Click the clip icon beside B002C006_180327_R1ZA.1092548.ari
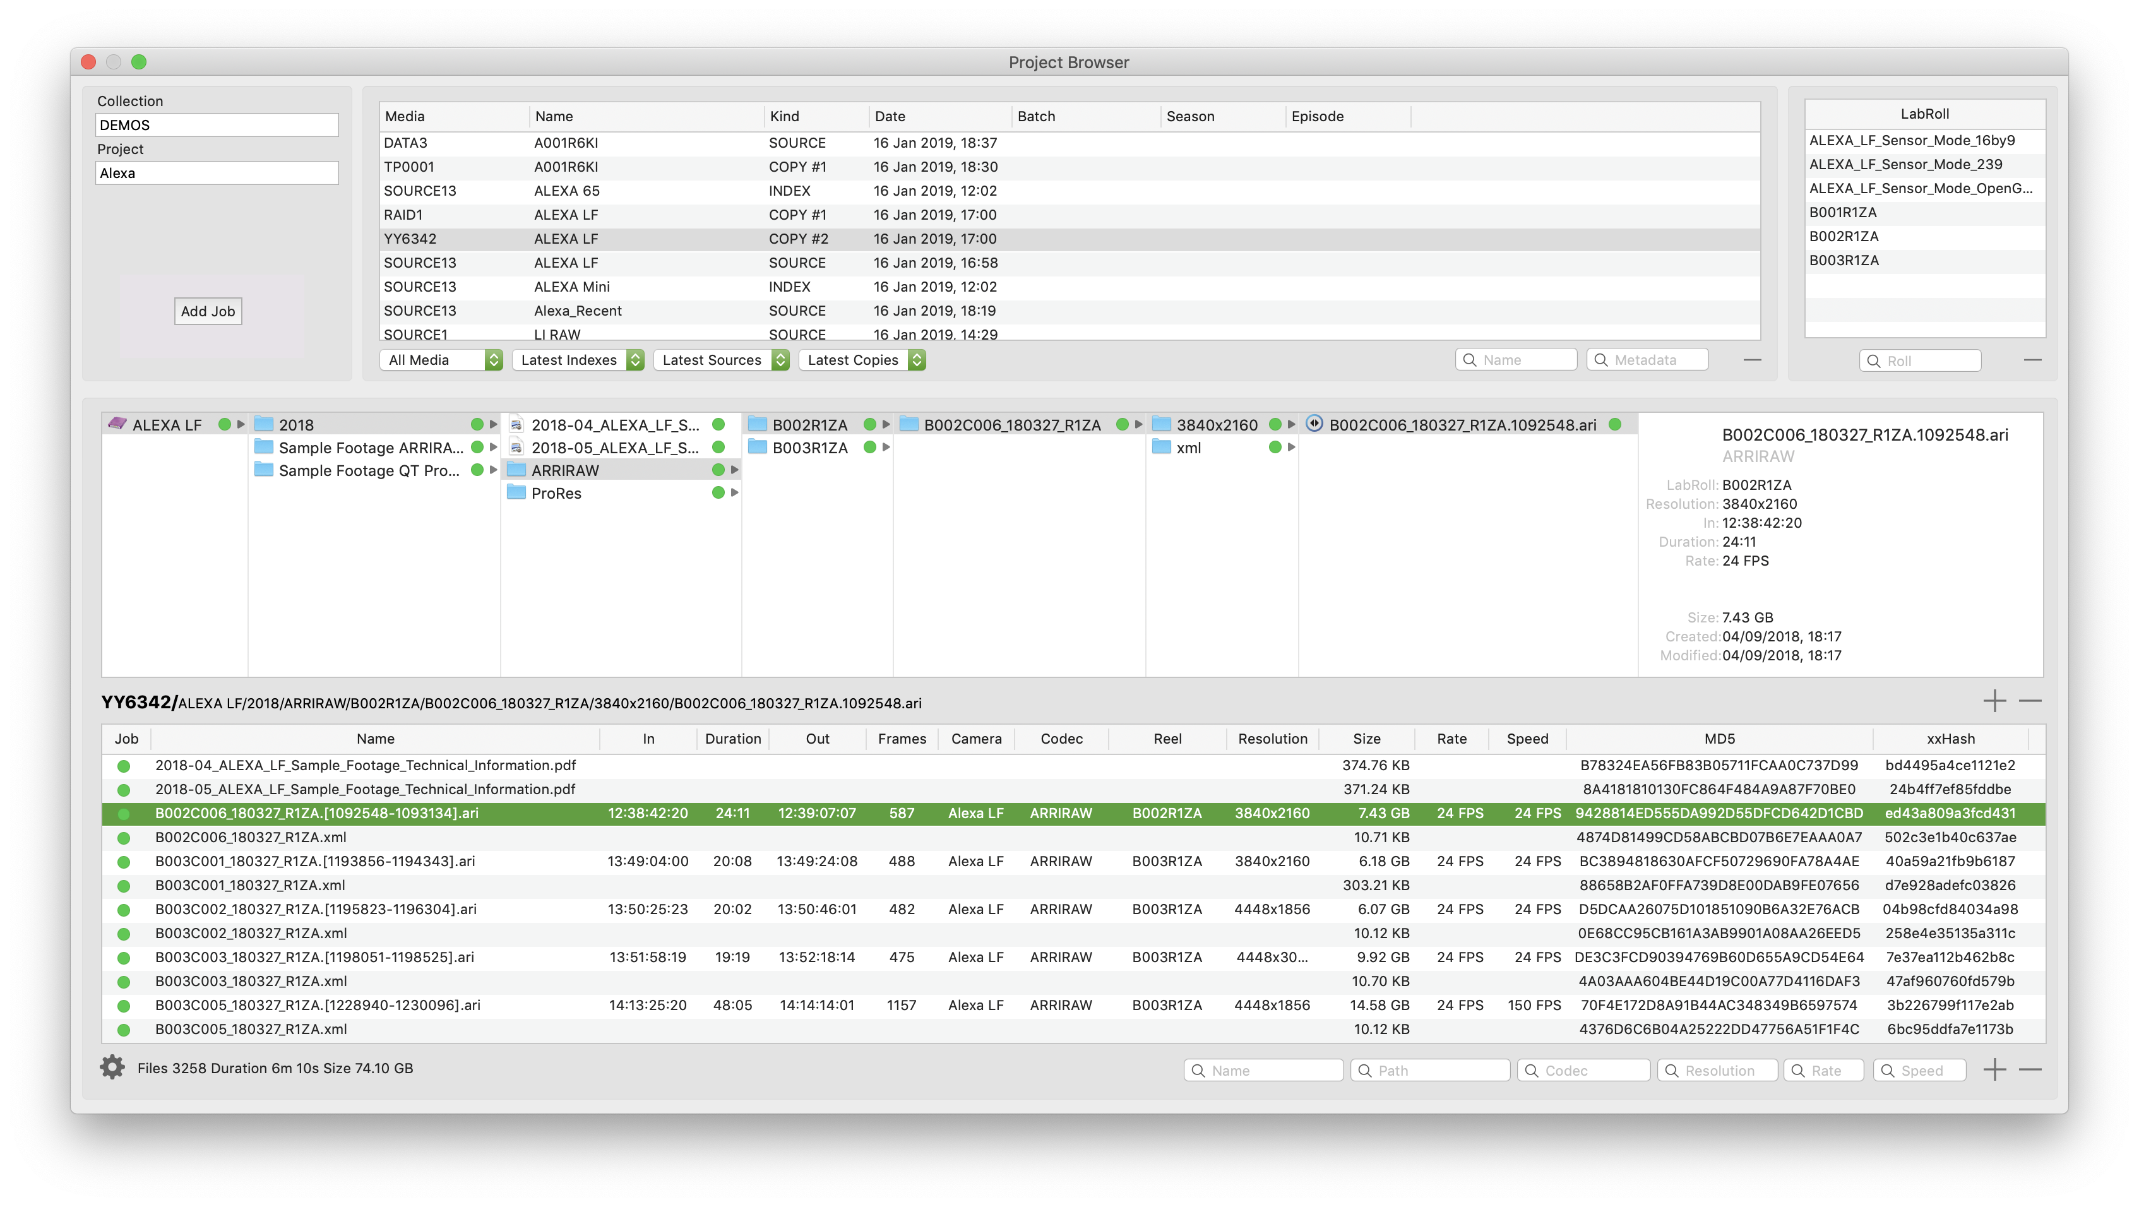 tap(1314, 424)
